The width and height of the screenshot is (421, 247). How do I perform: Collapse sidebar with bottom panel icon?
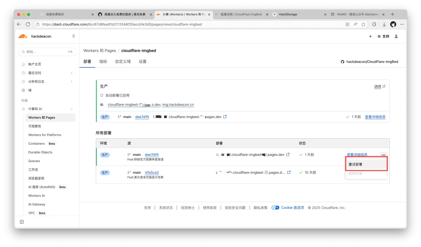tap(22, 222)
